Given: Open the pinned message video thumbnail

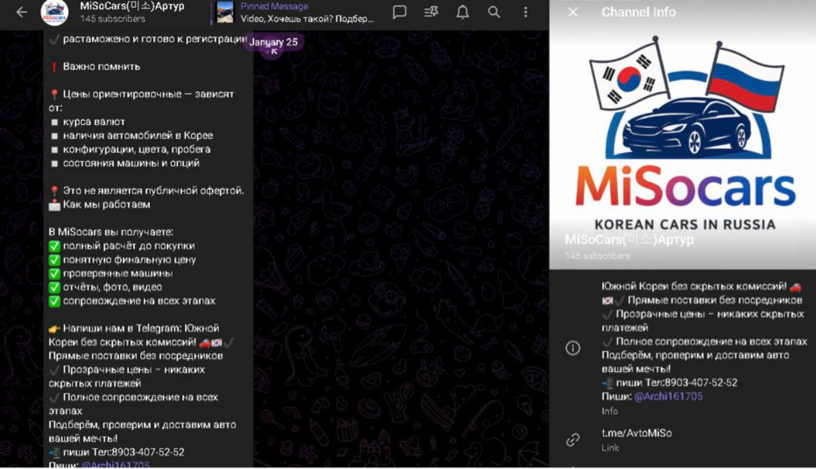Looking at the screenshot, I should pyautogui.click(x=225, y=13).
